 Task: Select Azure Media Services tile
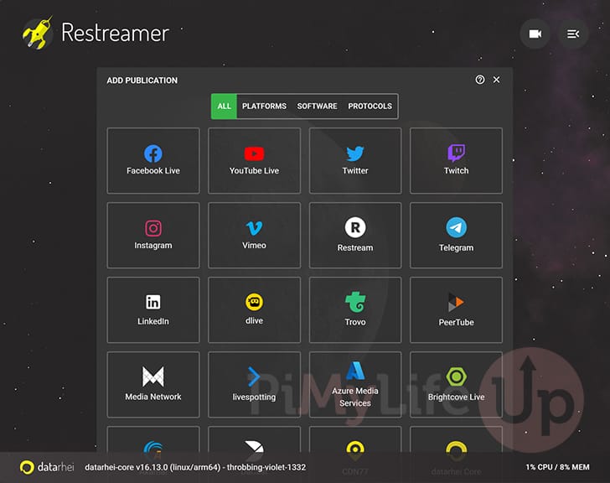pos(355,385)
